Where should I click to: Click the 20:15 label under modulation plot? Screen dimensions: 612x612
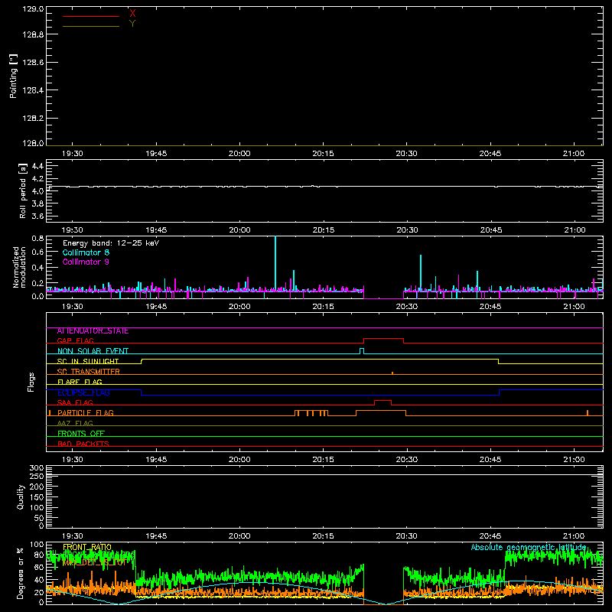323,307
